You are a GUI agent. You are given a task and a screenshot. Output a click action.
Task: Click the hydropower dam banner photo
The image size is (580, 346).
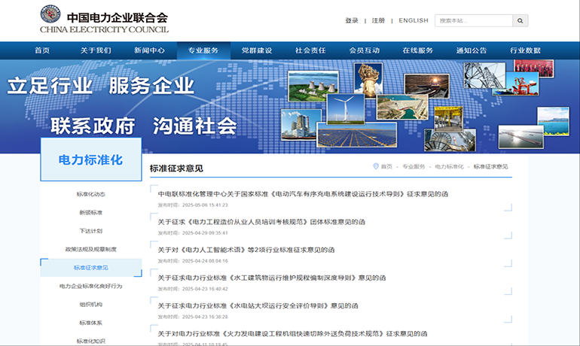(402, 108)
